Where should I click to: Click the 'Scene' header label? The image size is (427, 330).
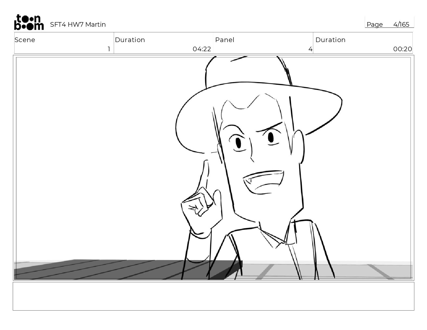pyautogui.click(x=25, y=40)
